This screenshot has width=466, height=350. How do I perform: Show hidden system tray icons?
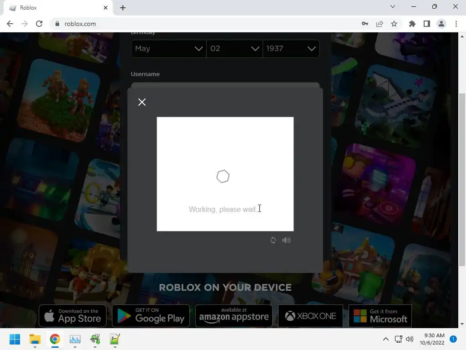386,339
